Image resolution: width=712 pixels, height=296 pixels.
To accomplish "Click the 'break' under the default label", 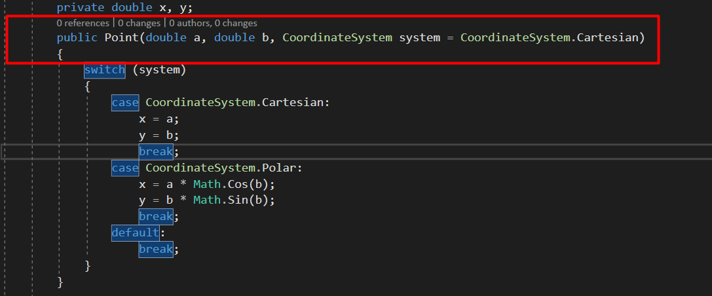I will (156, 250).
